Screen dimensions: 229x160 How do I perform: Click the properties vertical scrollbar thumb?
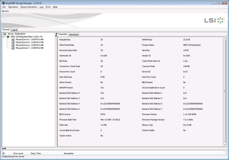pyautogui.click(x=225, y=91)
